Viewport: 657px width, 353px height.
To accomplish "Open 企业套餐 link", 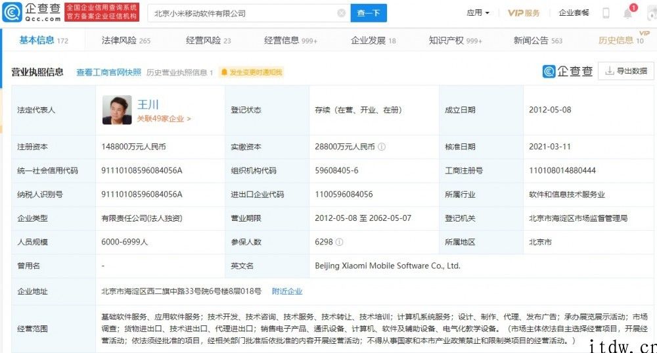I will coord(574,13).
